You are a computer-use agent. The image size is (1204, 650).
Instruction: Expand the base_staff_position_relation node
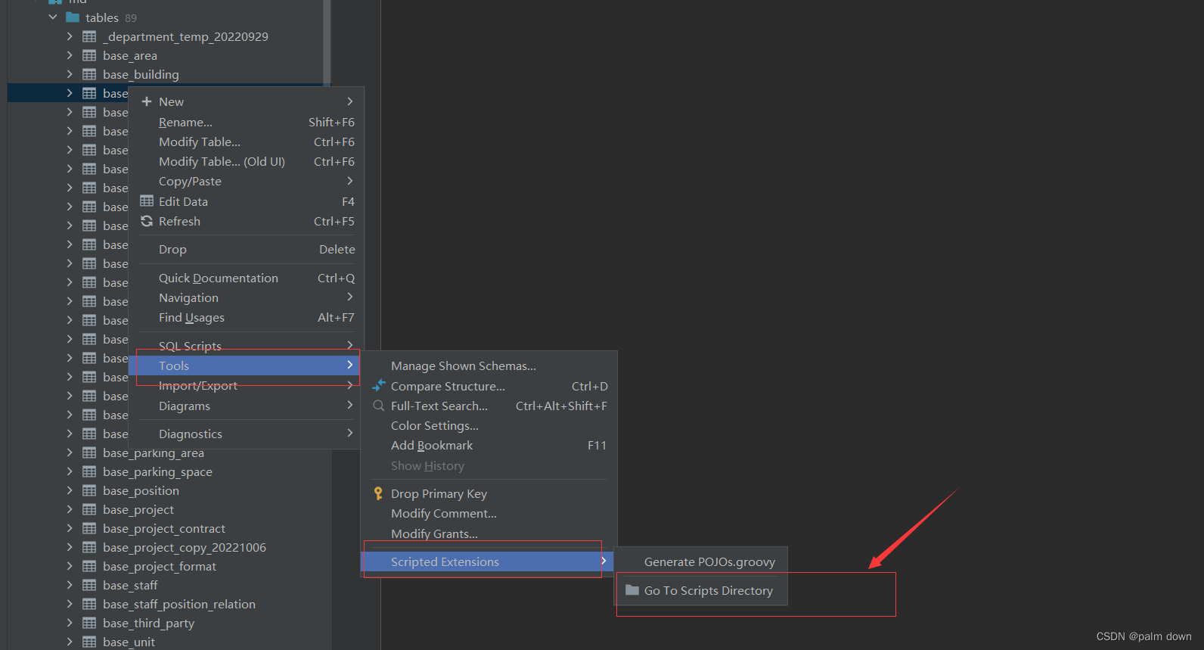pos(70,604)
